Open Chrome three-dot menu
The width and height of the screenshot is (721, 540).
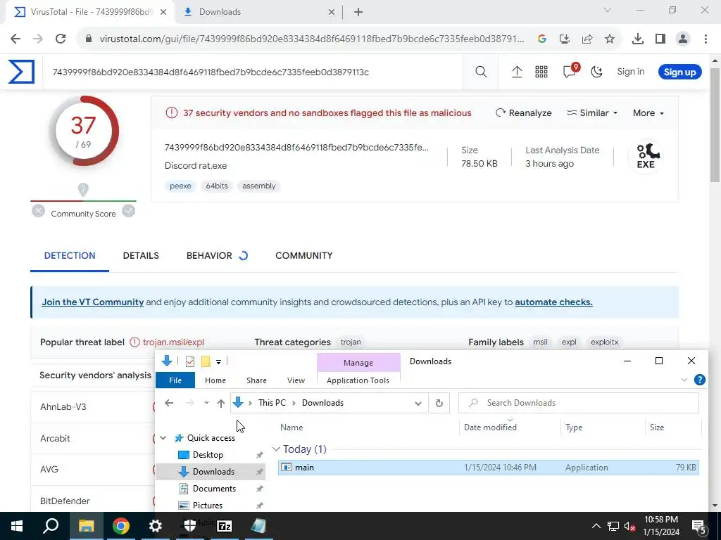pyautogui.click(x=706, y=39)
